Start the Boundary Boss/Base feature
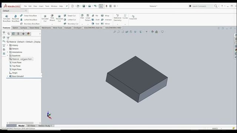 (x=30, y=24)
